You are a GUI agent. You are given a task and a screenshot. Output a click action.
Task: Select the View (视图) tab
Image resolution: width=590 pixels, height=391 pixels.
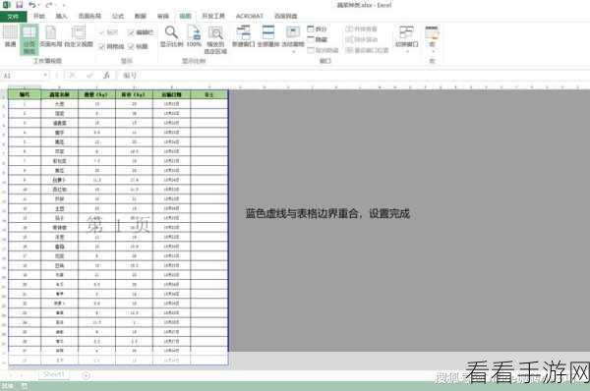tap(185, 16)
